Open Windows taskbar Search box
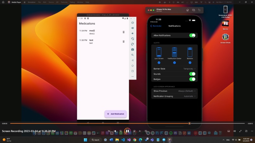 (x=96, y=140)
